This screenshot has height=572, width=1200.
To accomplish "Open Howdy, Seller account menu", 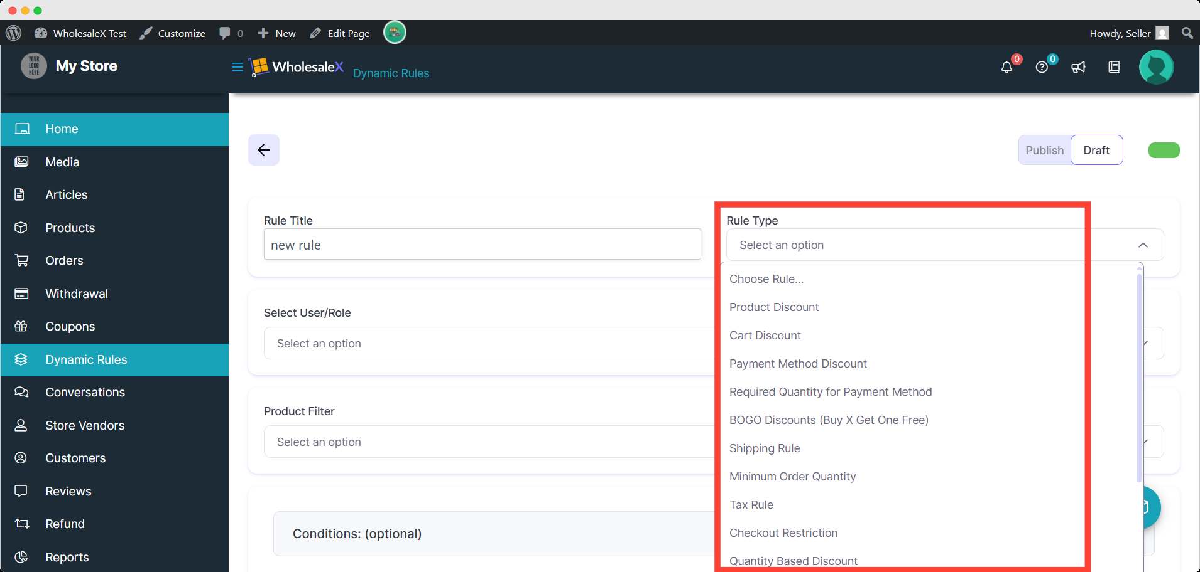I will (x=1129, y=33).
